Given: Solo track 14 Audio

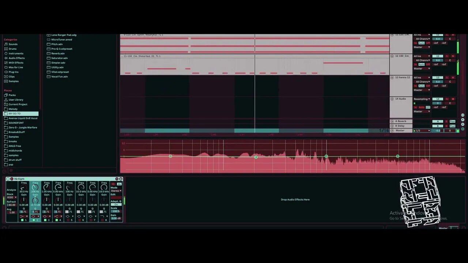Looking at the screenshot, I should [x=447, y=99].
